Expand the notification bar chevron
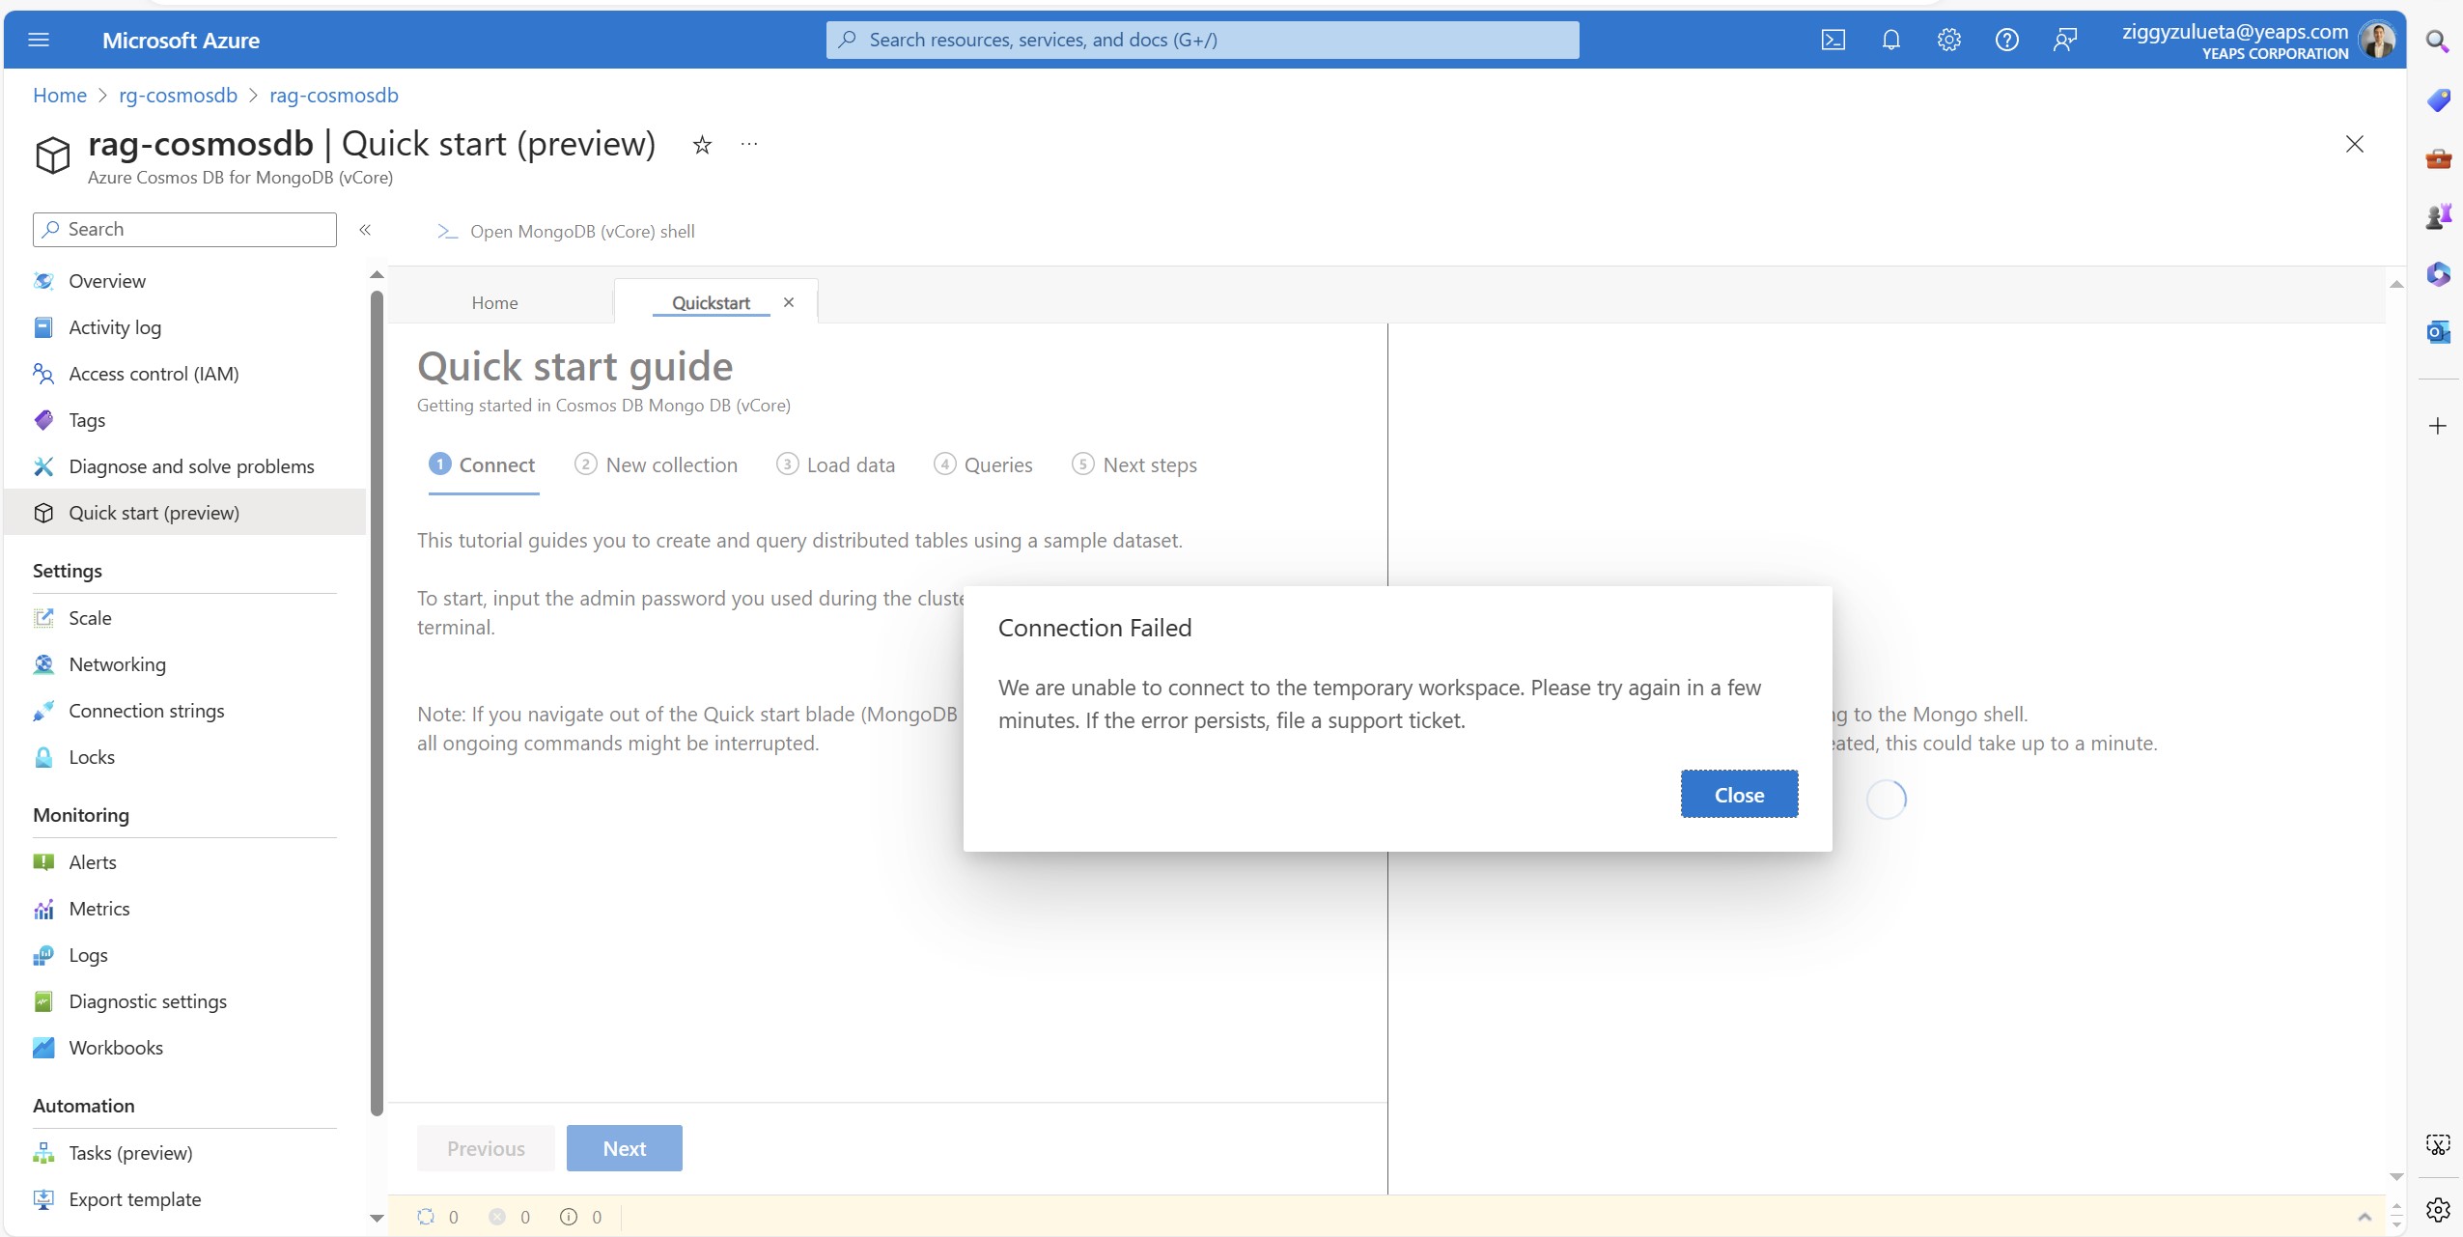This screenshot has height=1237, width=2463. tap(2364, 1217)
